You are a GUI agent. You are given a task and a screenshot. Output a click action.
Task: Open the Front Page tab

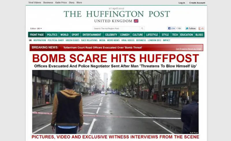tap(37, 35)
